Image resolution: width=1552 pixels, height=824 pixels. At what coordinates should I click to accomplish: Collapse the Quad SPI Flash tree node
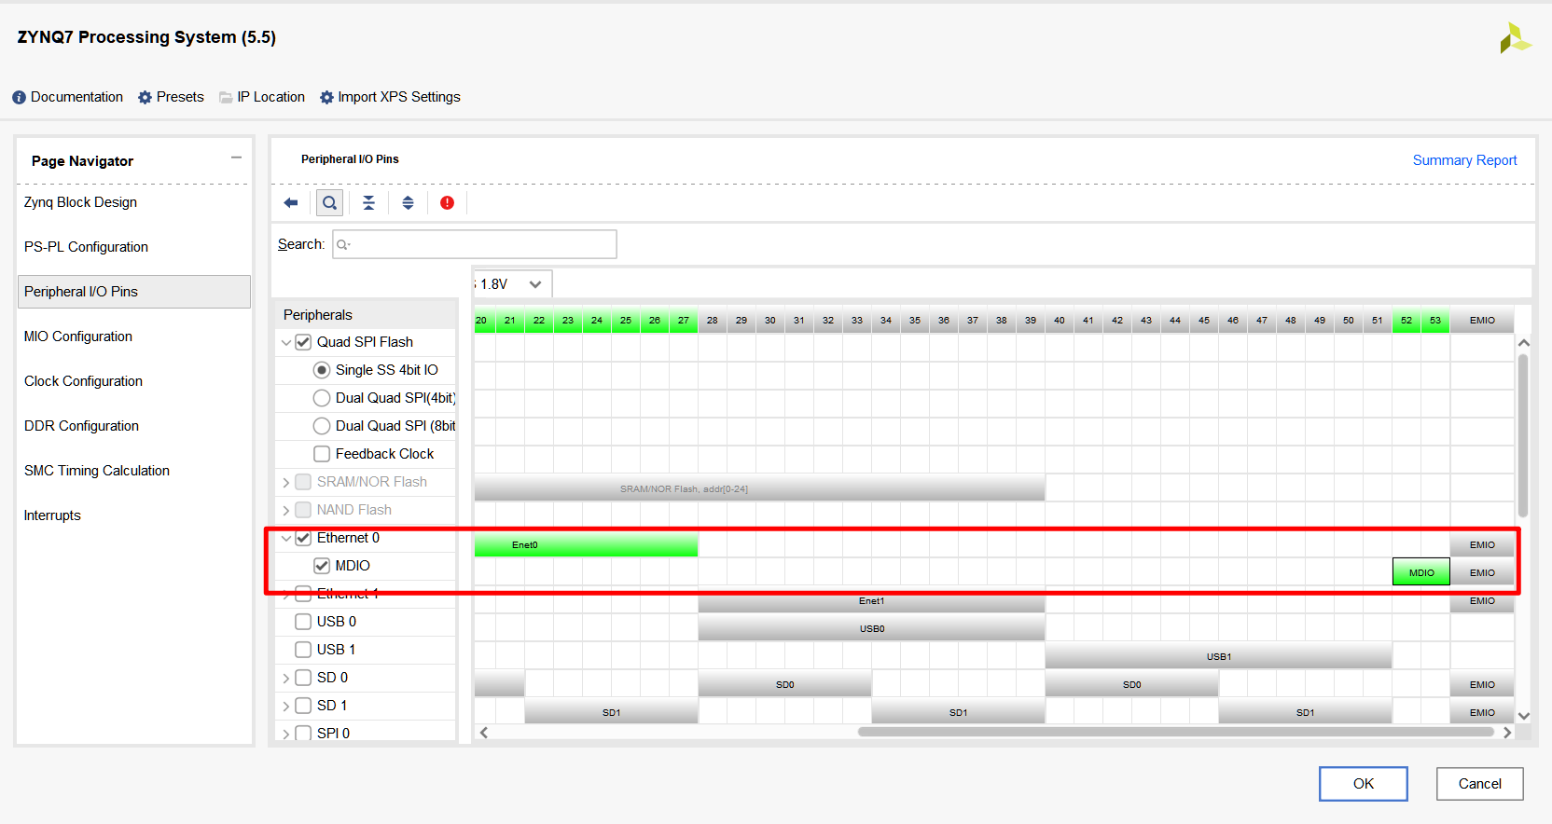[286, 343]
